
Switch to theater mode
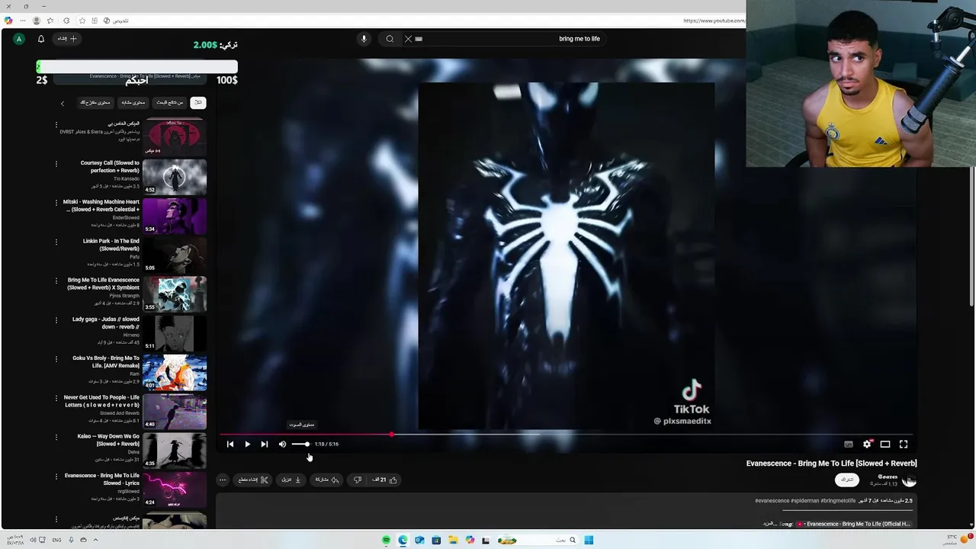pyautogui.click(x=885, y=444)
